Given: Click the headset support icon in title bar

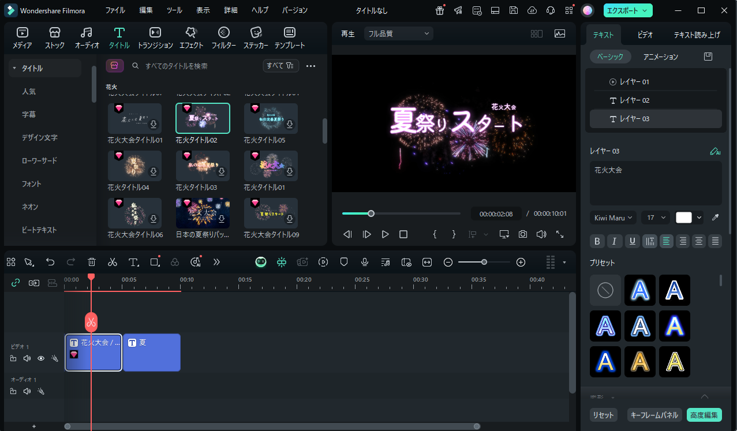Looking at the screenshot, I should click(551, 10).
